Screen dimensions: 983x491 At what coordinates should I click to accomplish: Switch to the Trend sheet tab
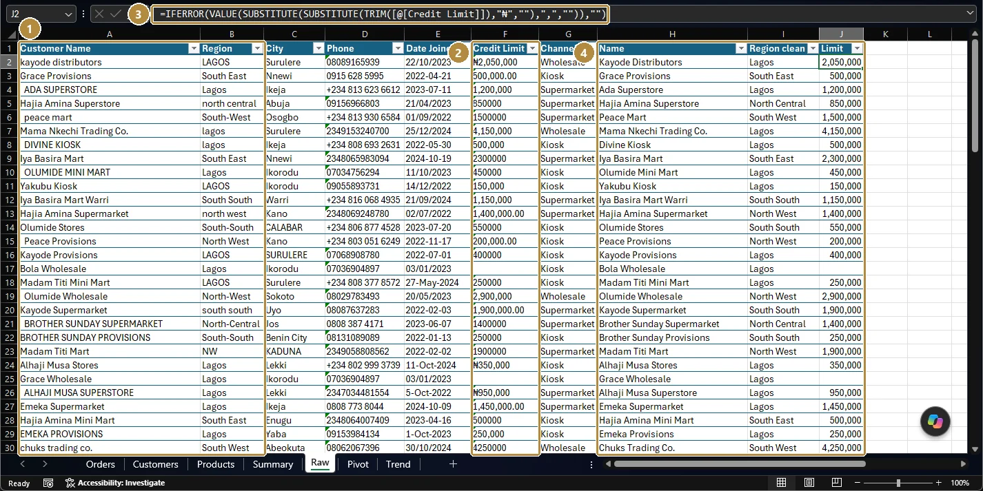coord(398,464)
